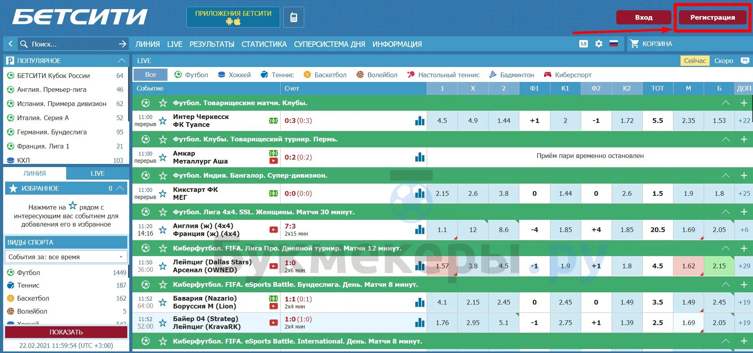Click the Вход button
Viewport: 753px width, 353px height.
pyautogui.click(x=643, y=17)
